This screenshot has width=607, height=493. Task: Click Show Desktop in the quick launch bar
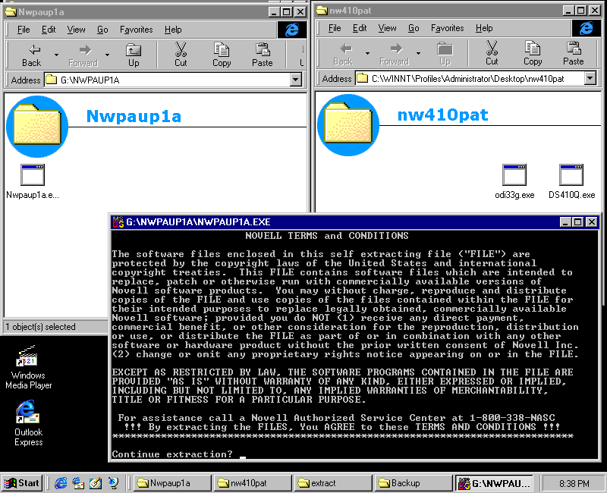pyautogui.click(x=96, y=483)
